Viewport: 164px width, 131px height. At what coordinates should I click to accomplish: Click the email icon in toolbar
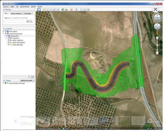[81, 10]
